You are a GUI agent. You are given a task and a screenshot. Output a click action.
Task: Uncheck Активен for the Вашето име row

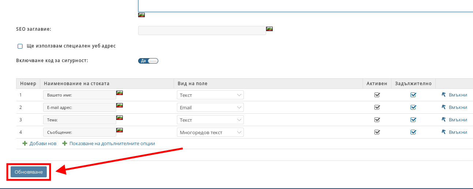click(377, 95)
